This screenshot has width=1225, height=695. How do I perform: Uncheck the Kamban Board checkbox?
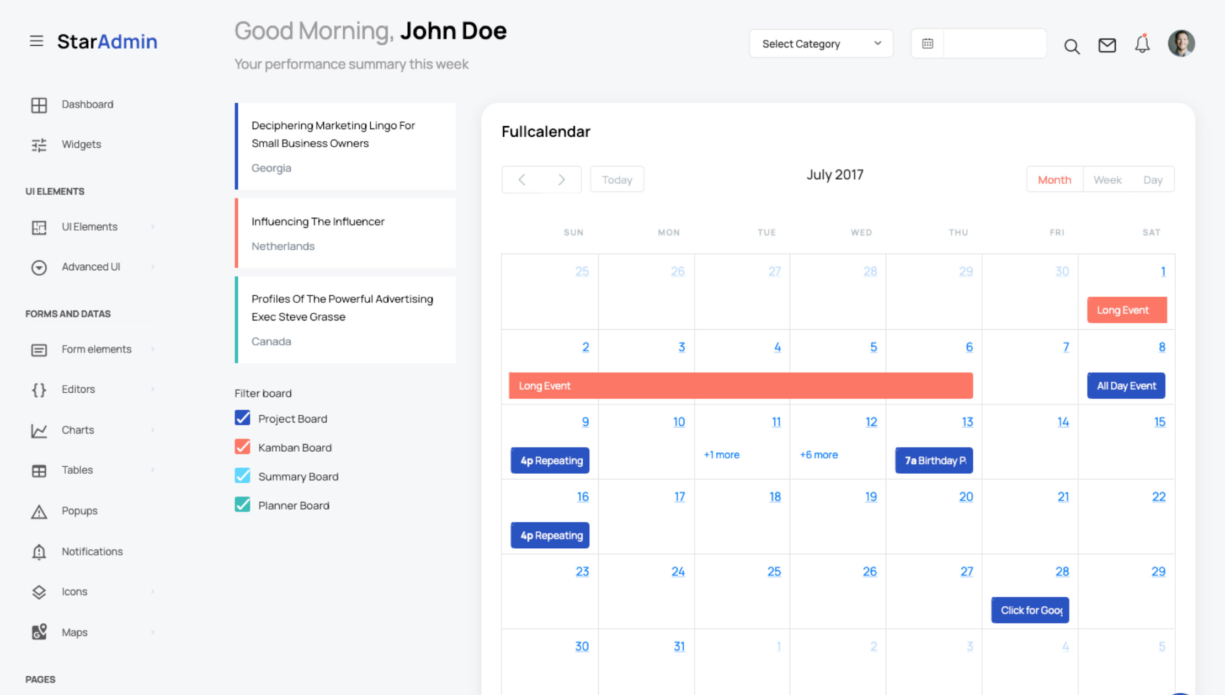(x=242, y=446)
